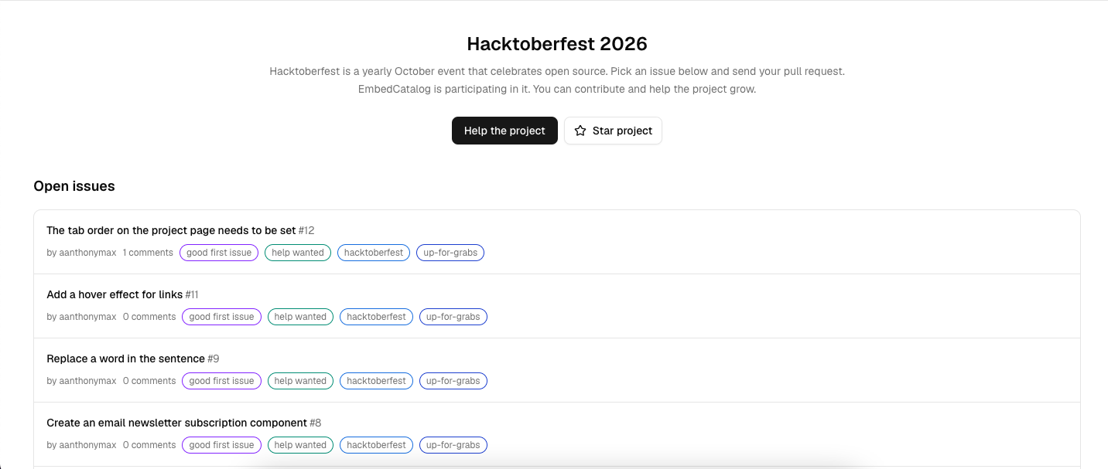Click hacktoberfest tag on issue #11
Screen dimensions: 1108x469
point(376,317)
